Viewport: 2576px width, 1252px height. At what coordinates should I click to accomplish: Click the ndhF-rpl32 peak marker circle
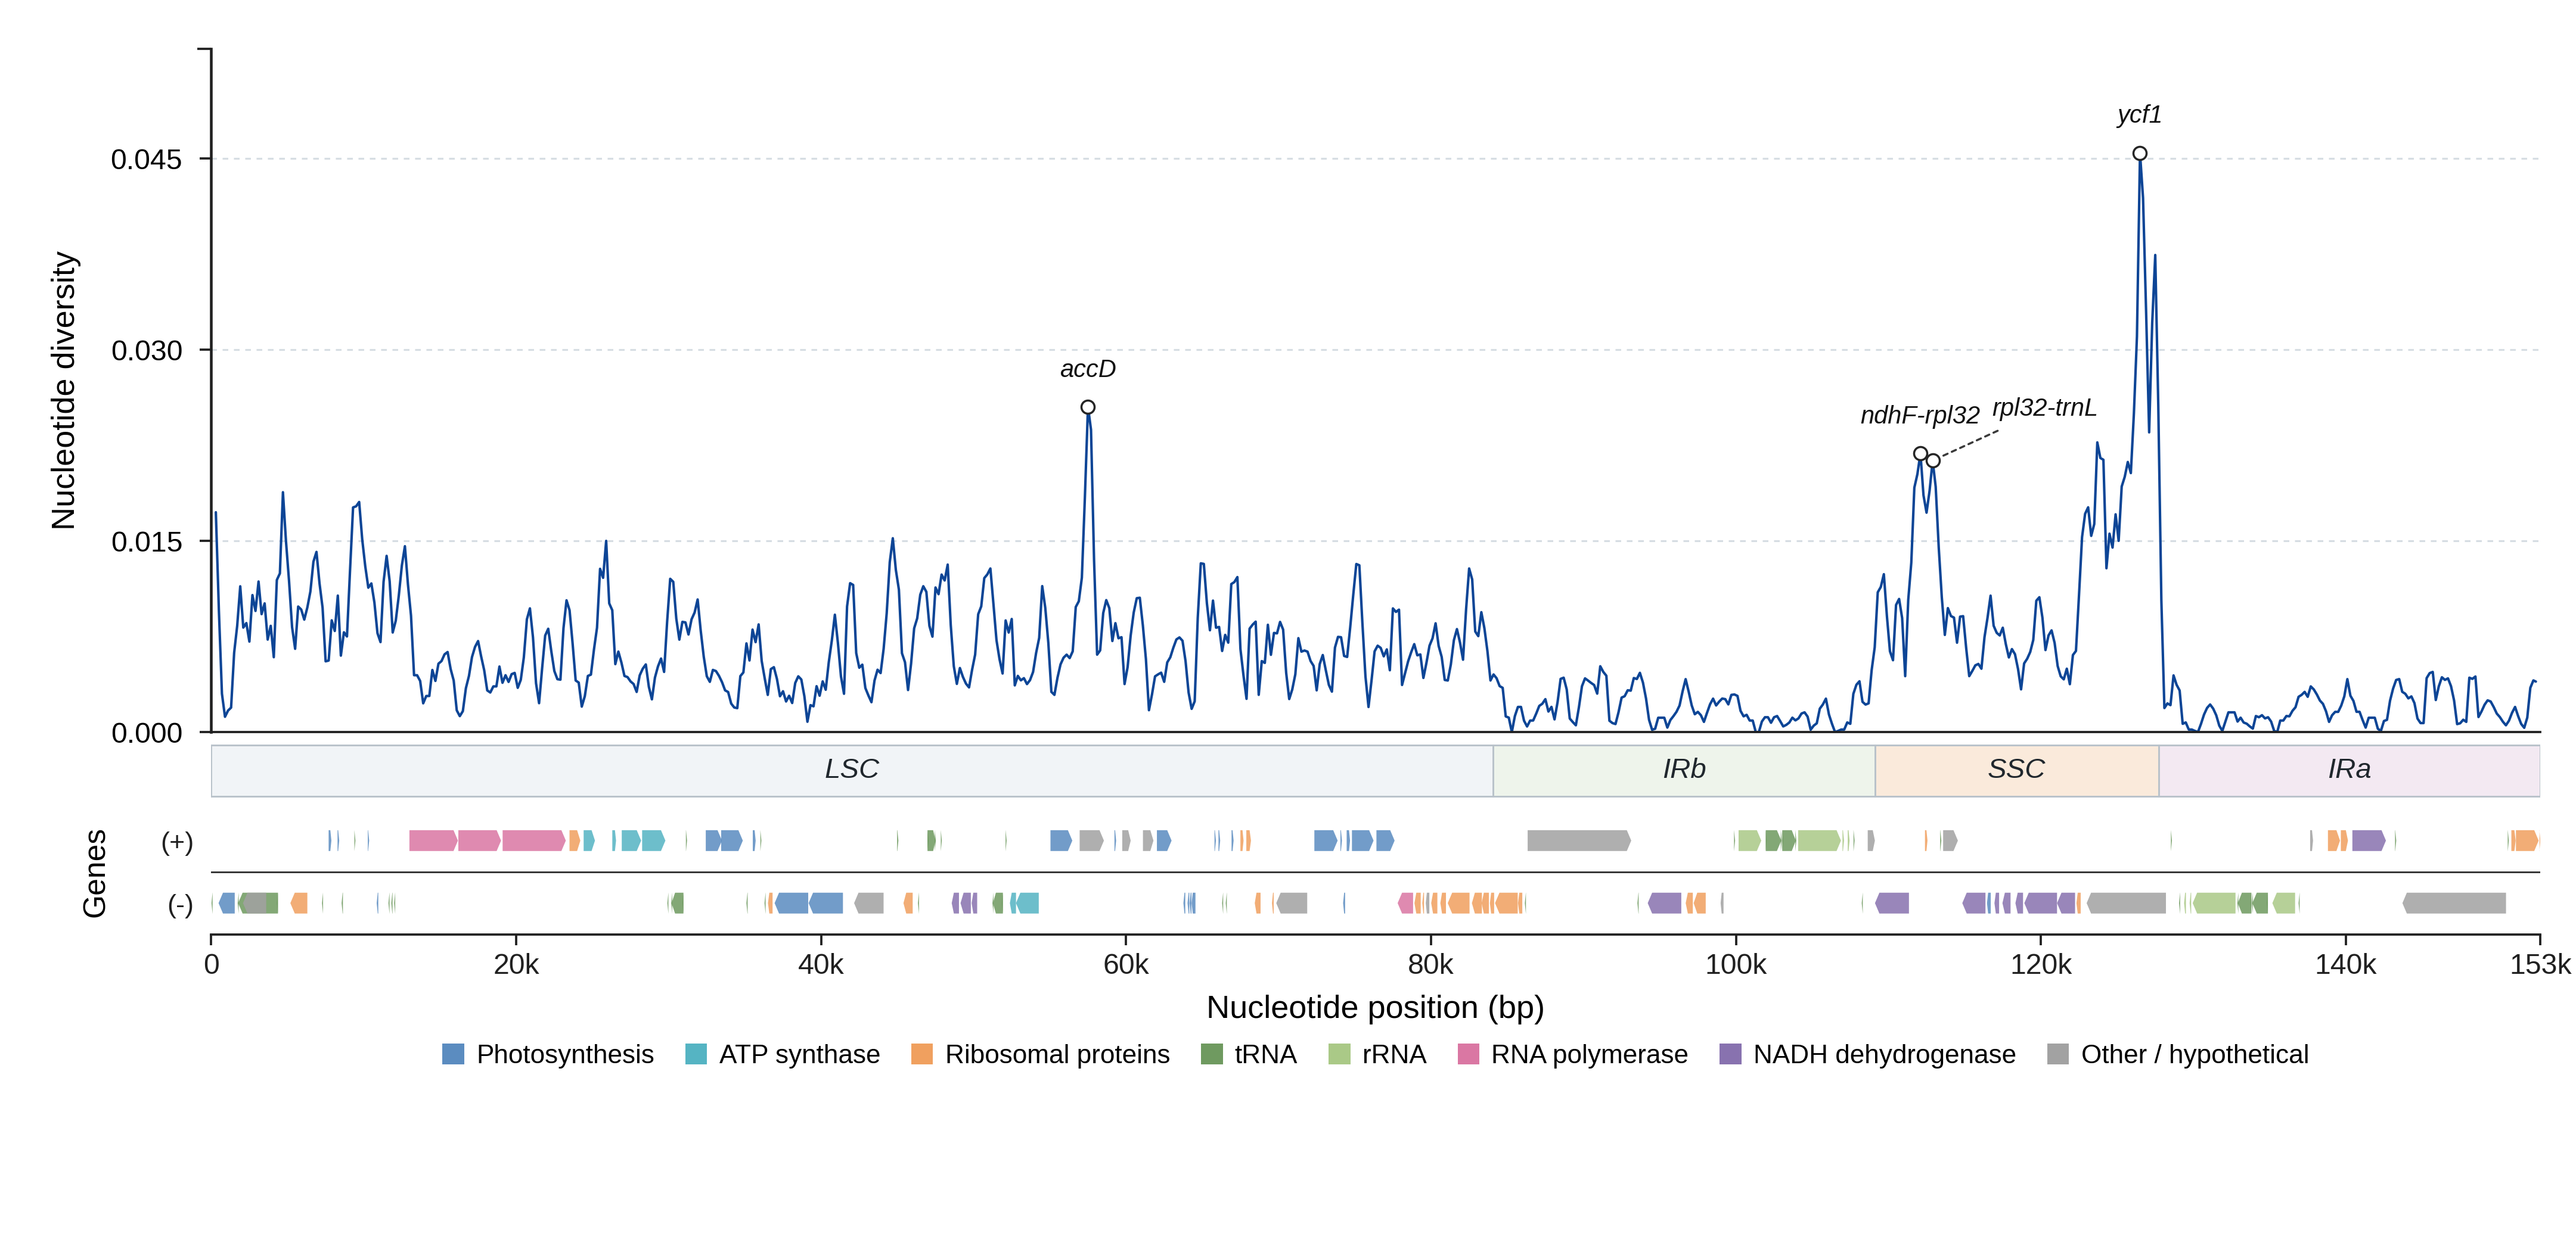point(1920,454)
